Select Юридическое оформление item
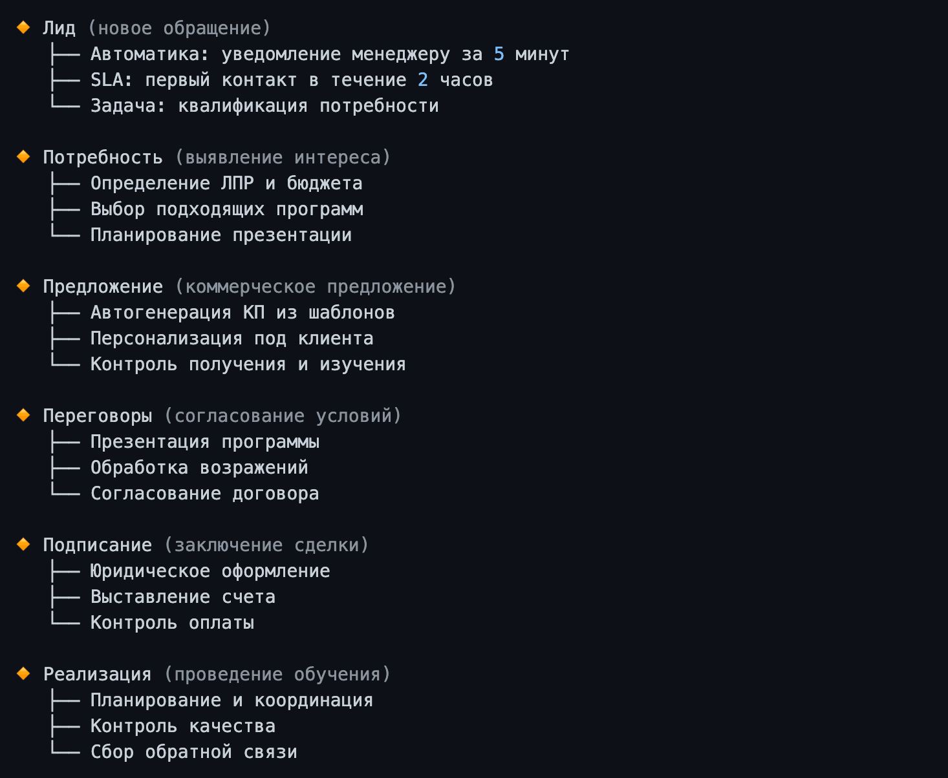 coord(210,571)
